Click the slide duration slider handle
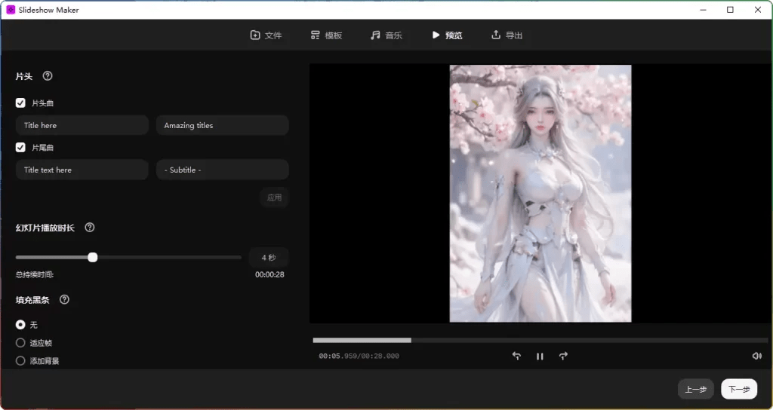Viewport: 773px width, 410px height. coord(93,257)
